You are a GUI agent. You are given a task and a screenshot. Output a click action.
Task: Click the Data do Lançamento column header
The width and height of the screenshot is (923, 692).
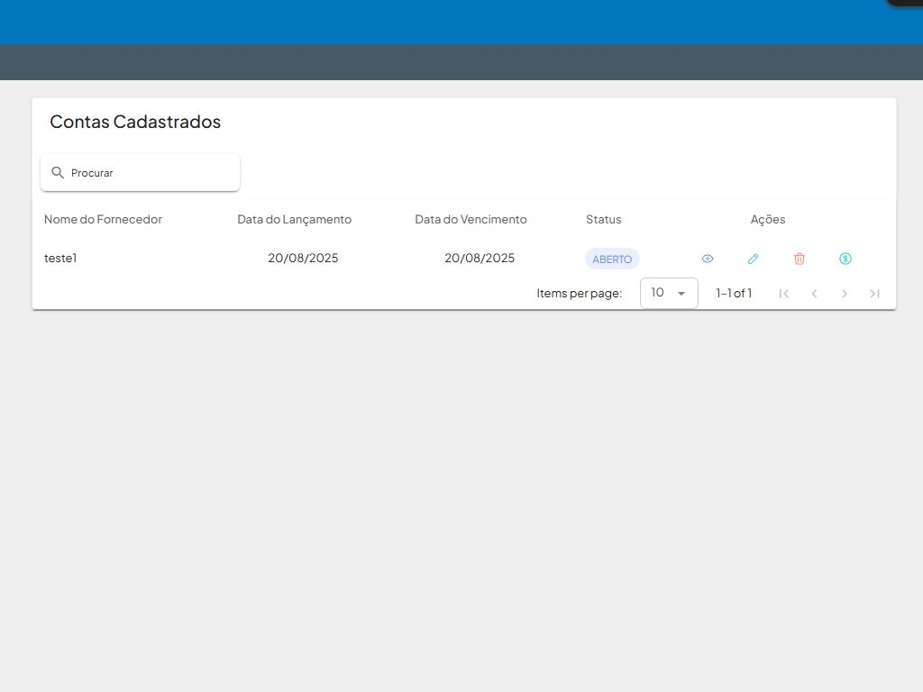tap(294, 219)
